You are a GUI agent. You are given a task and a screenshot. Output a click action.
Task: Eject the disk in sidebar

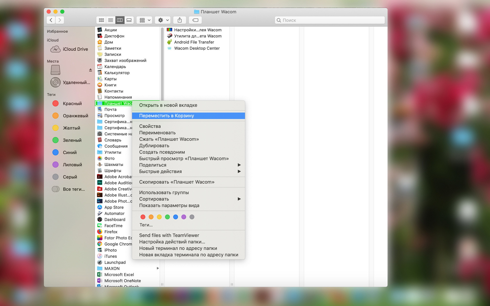pos(90,70)
